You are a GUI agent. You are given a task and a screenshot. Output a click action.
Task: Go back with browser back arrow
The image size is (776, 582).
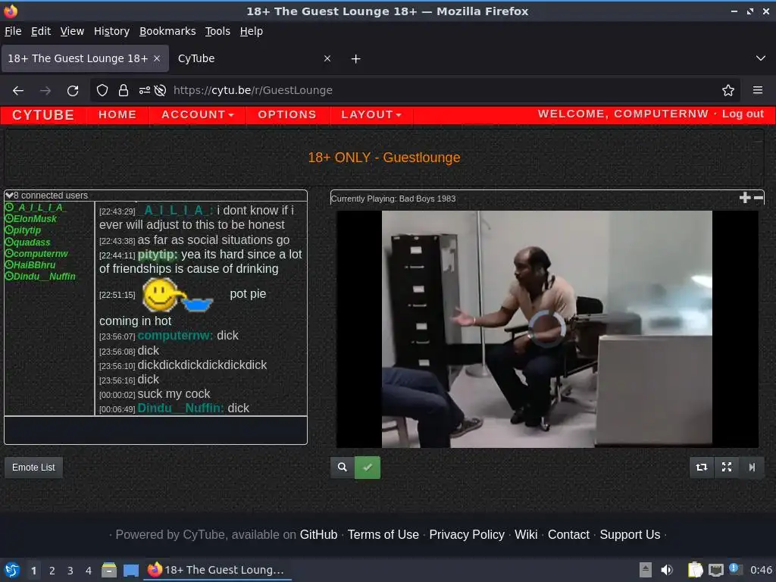pos(18,91)
